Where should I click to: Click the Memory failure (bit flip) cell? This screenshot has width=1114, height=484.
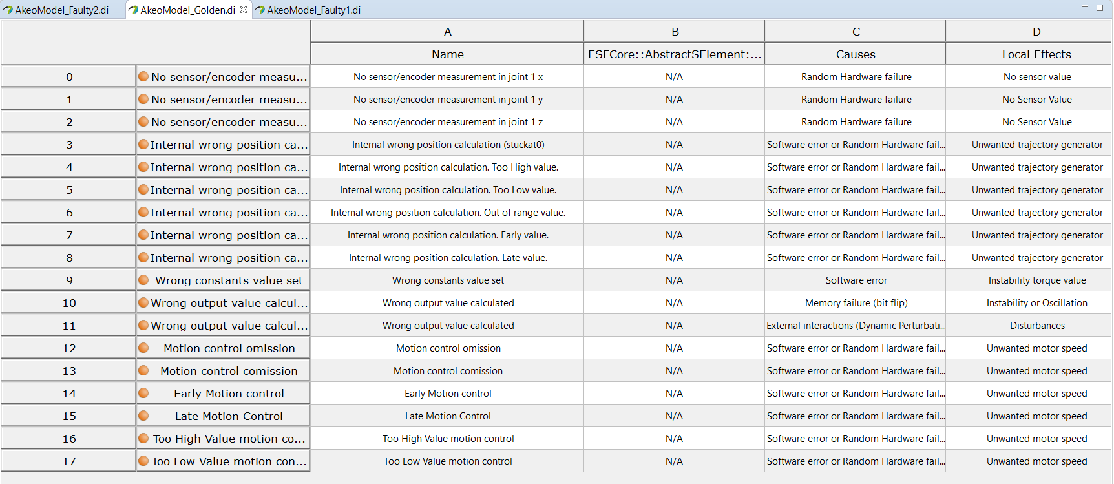856,303
